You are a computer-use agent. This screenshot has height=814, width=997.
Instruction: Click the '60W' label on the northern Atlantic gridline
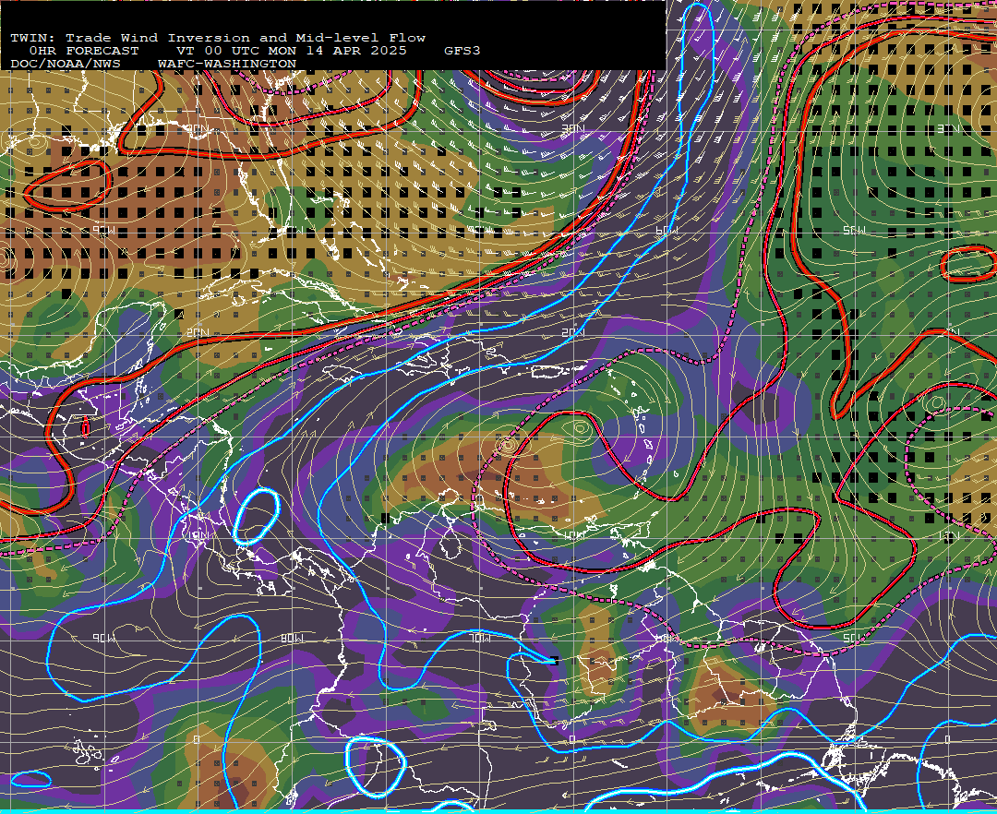pyautogui.click(x=667, y=231)
